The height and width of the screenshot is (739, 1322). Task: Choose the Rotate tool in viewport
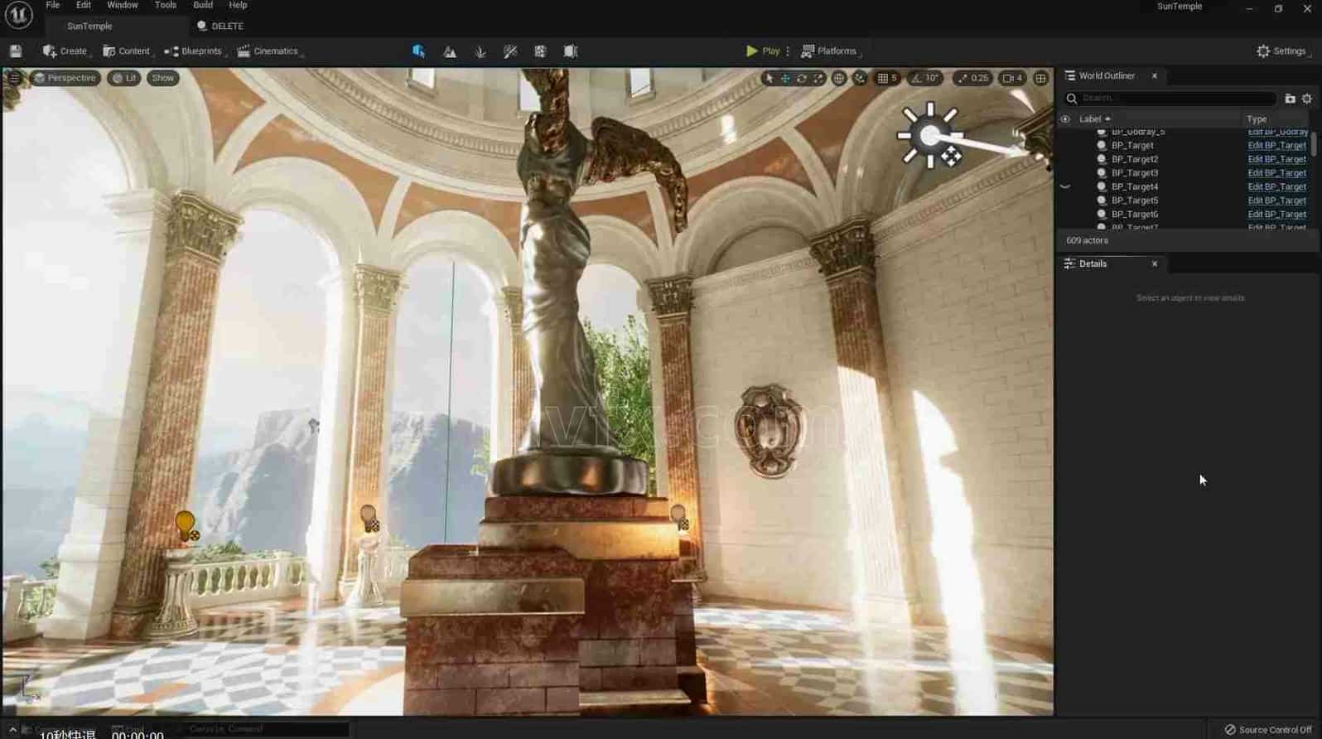click(x=802, y=78)
